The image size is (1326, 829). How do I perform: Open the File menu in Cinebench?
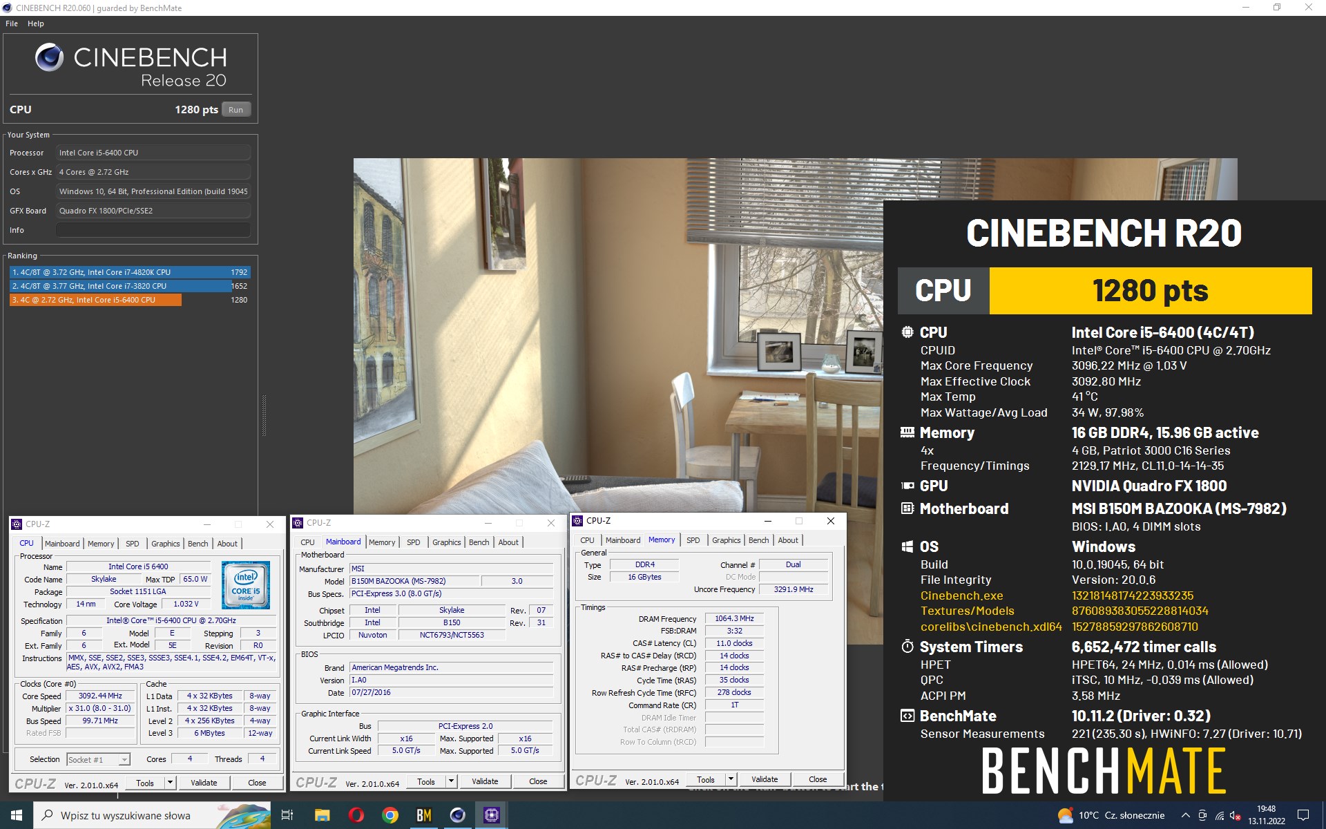pos(12,23)
